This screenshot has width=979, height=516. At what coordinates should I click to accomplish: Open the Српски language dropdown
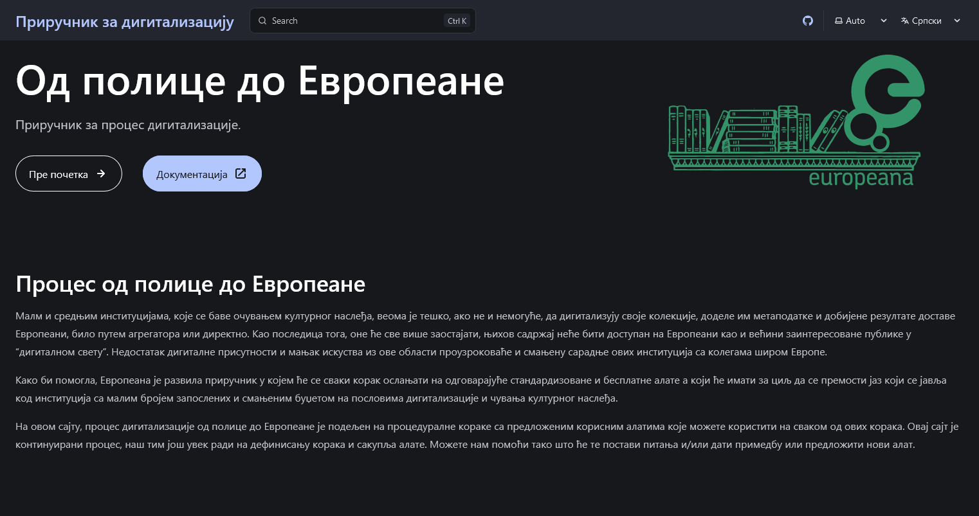(x=931, y=21)
